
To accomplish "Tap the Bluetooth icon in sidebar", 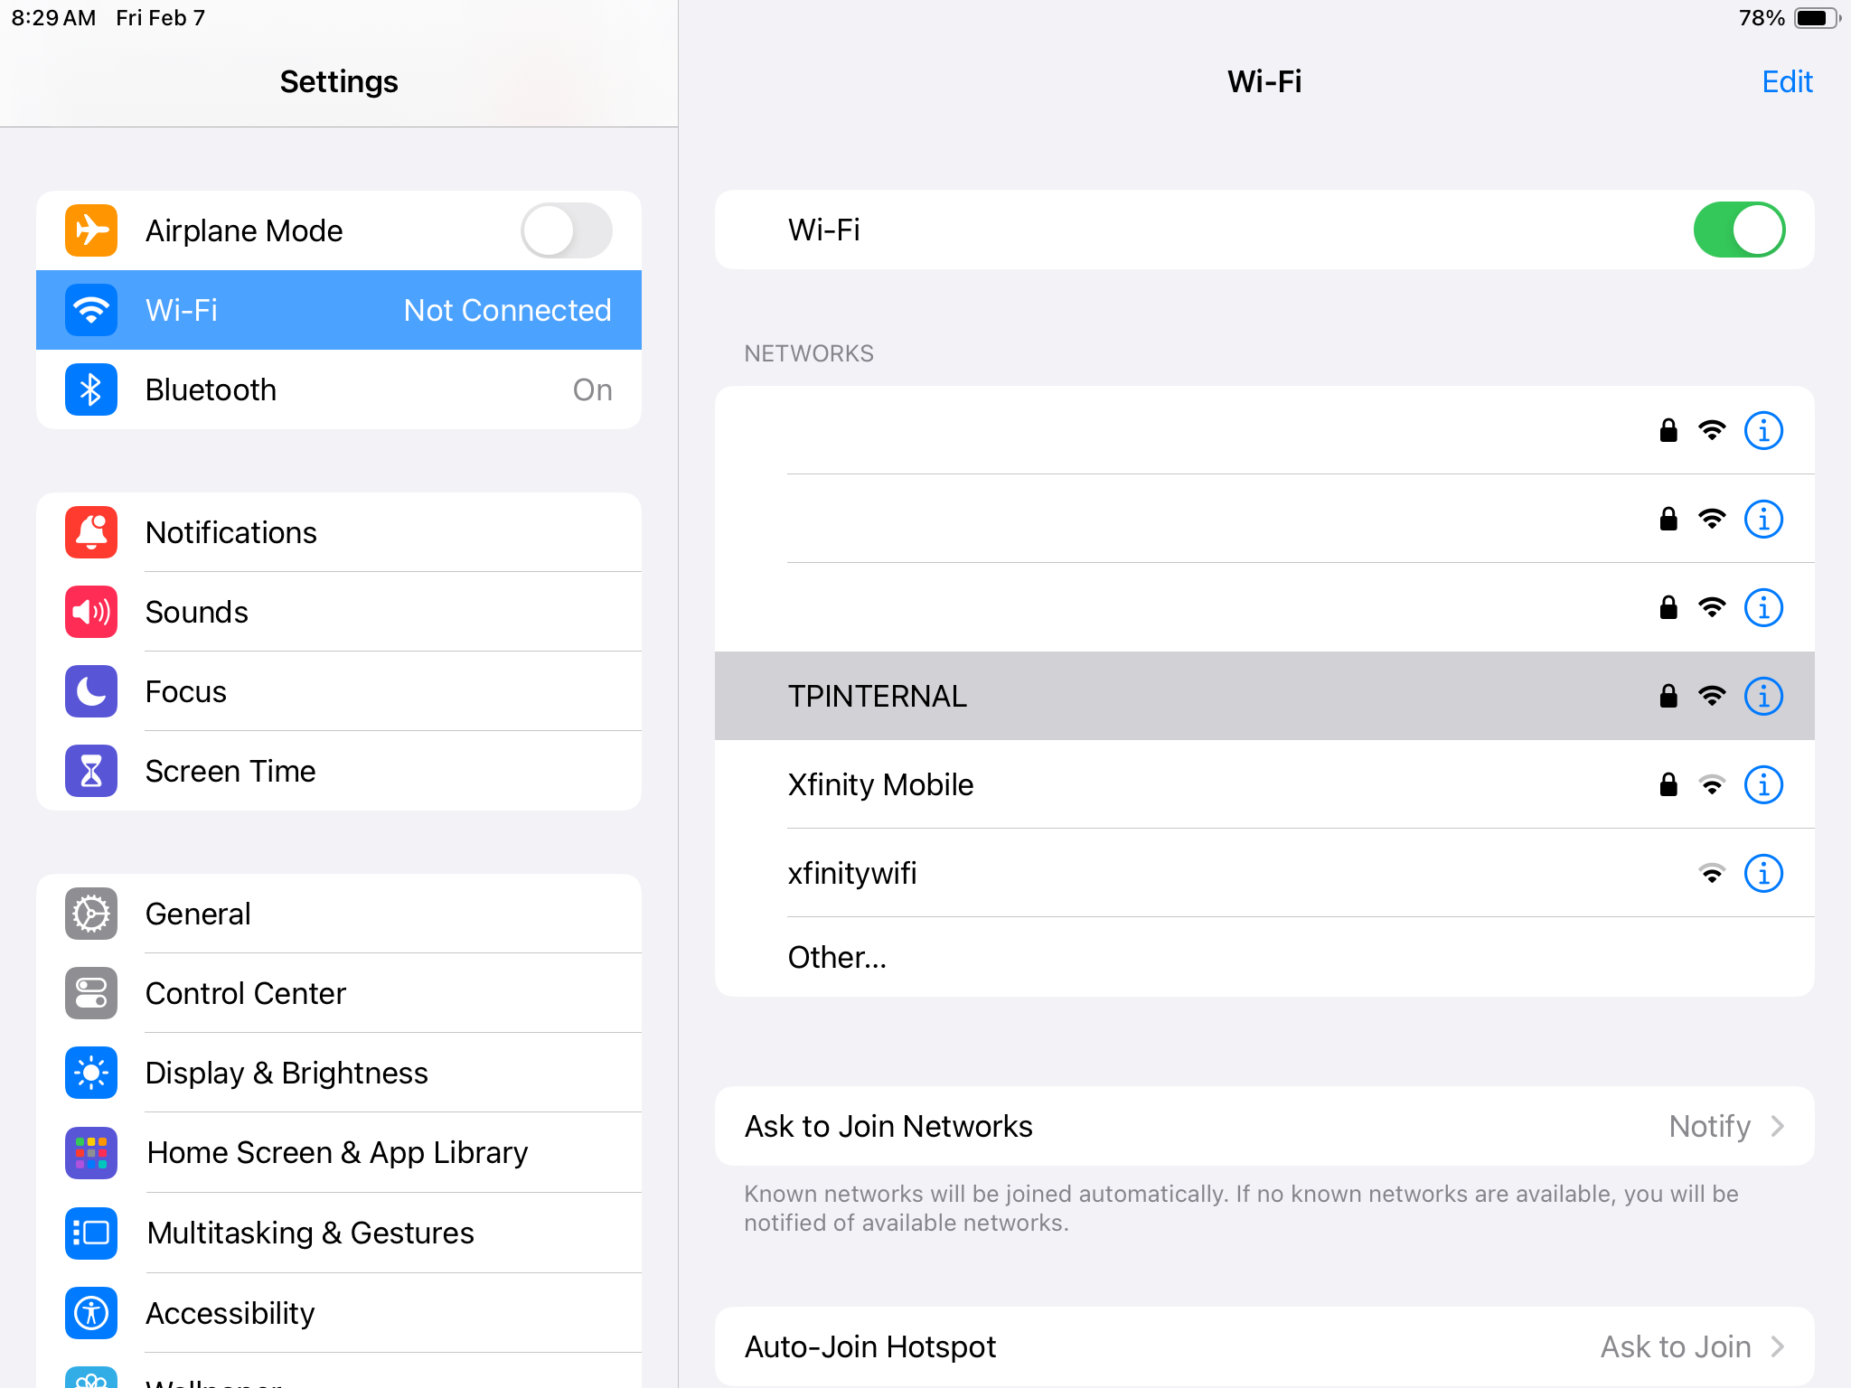I will pyautogui.click(x=91, y=389).
